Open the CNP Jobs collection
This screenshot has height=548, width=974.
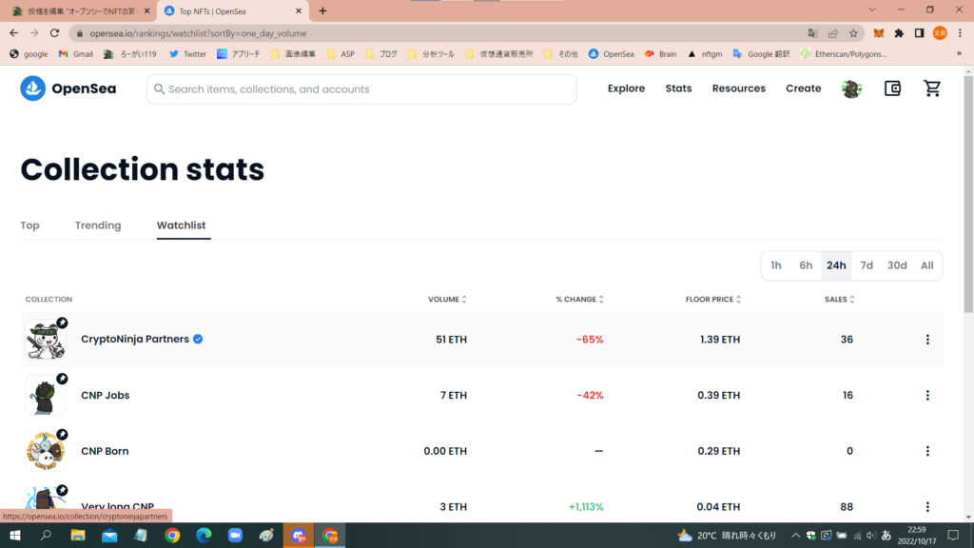[x=105, y=395]
